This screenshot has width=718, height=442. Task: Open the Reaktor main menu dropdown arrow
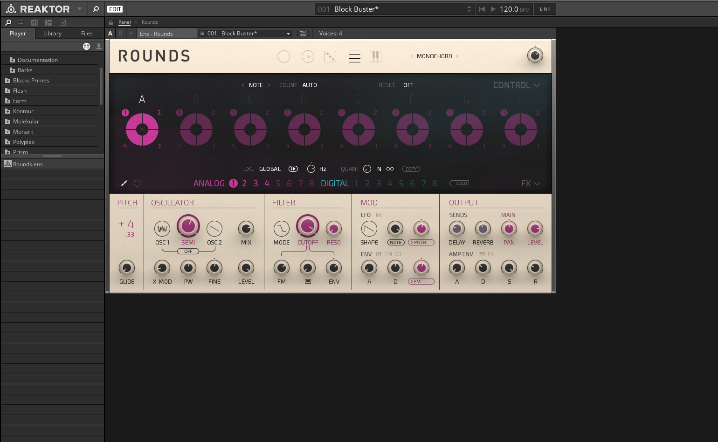click(79, 9)
